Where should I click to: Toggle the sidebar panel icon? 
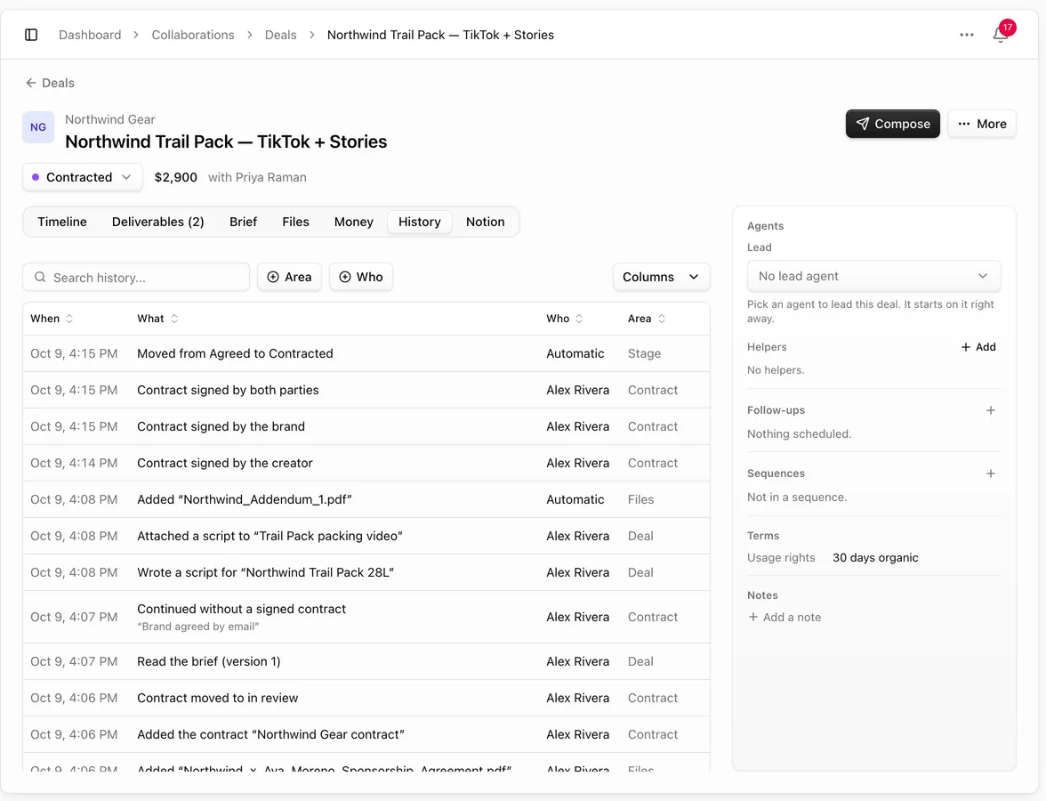tap(31, 35)
